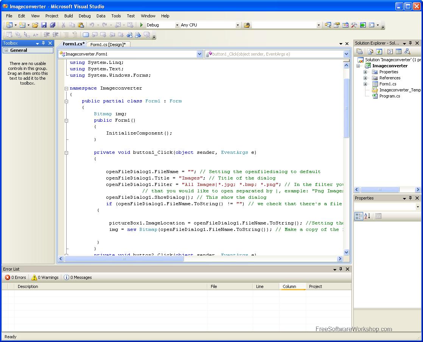Click the code editor vertical scrollbar thumb

(x=347, y=108)
